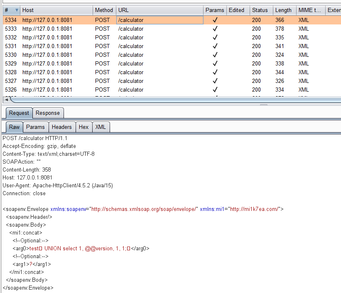The image size is (341, 293).
Task: Click the left arrow of the horizontal scrollbar
Action: (6, 100)
